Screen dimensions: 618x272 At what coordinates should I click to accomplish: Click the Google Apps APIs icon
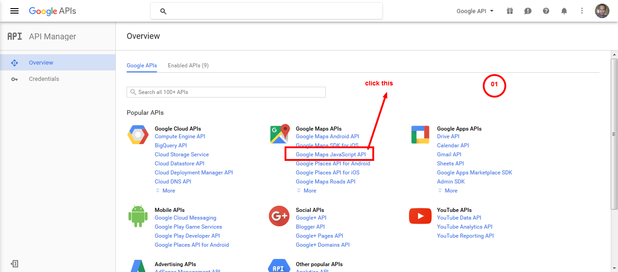click(x=420, y=135)
